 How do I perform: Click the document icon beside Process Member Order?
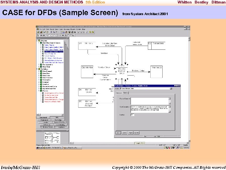click(43, 97)
